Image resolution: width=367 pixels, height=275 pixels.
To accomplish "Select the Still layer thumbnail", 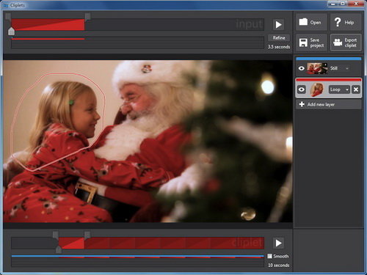I will click(317, 68).
